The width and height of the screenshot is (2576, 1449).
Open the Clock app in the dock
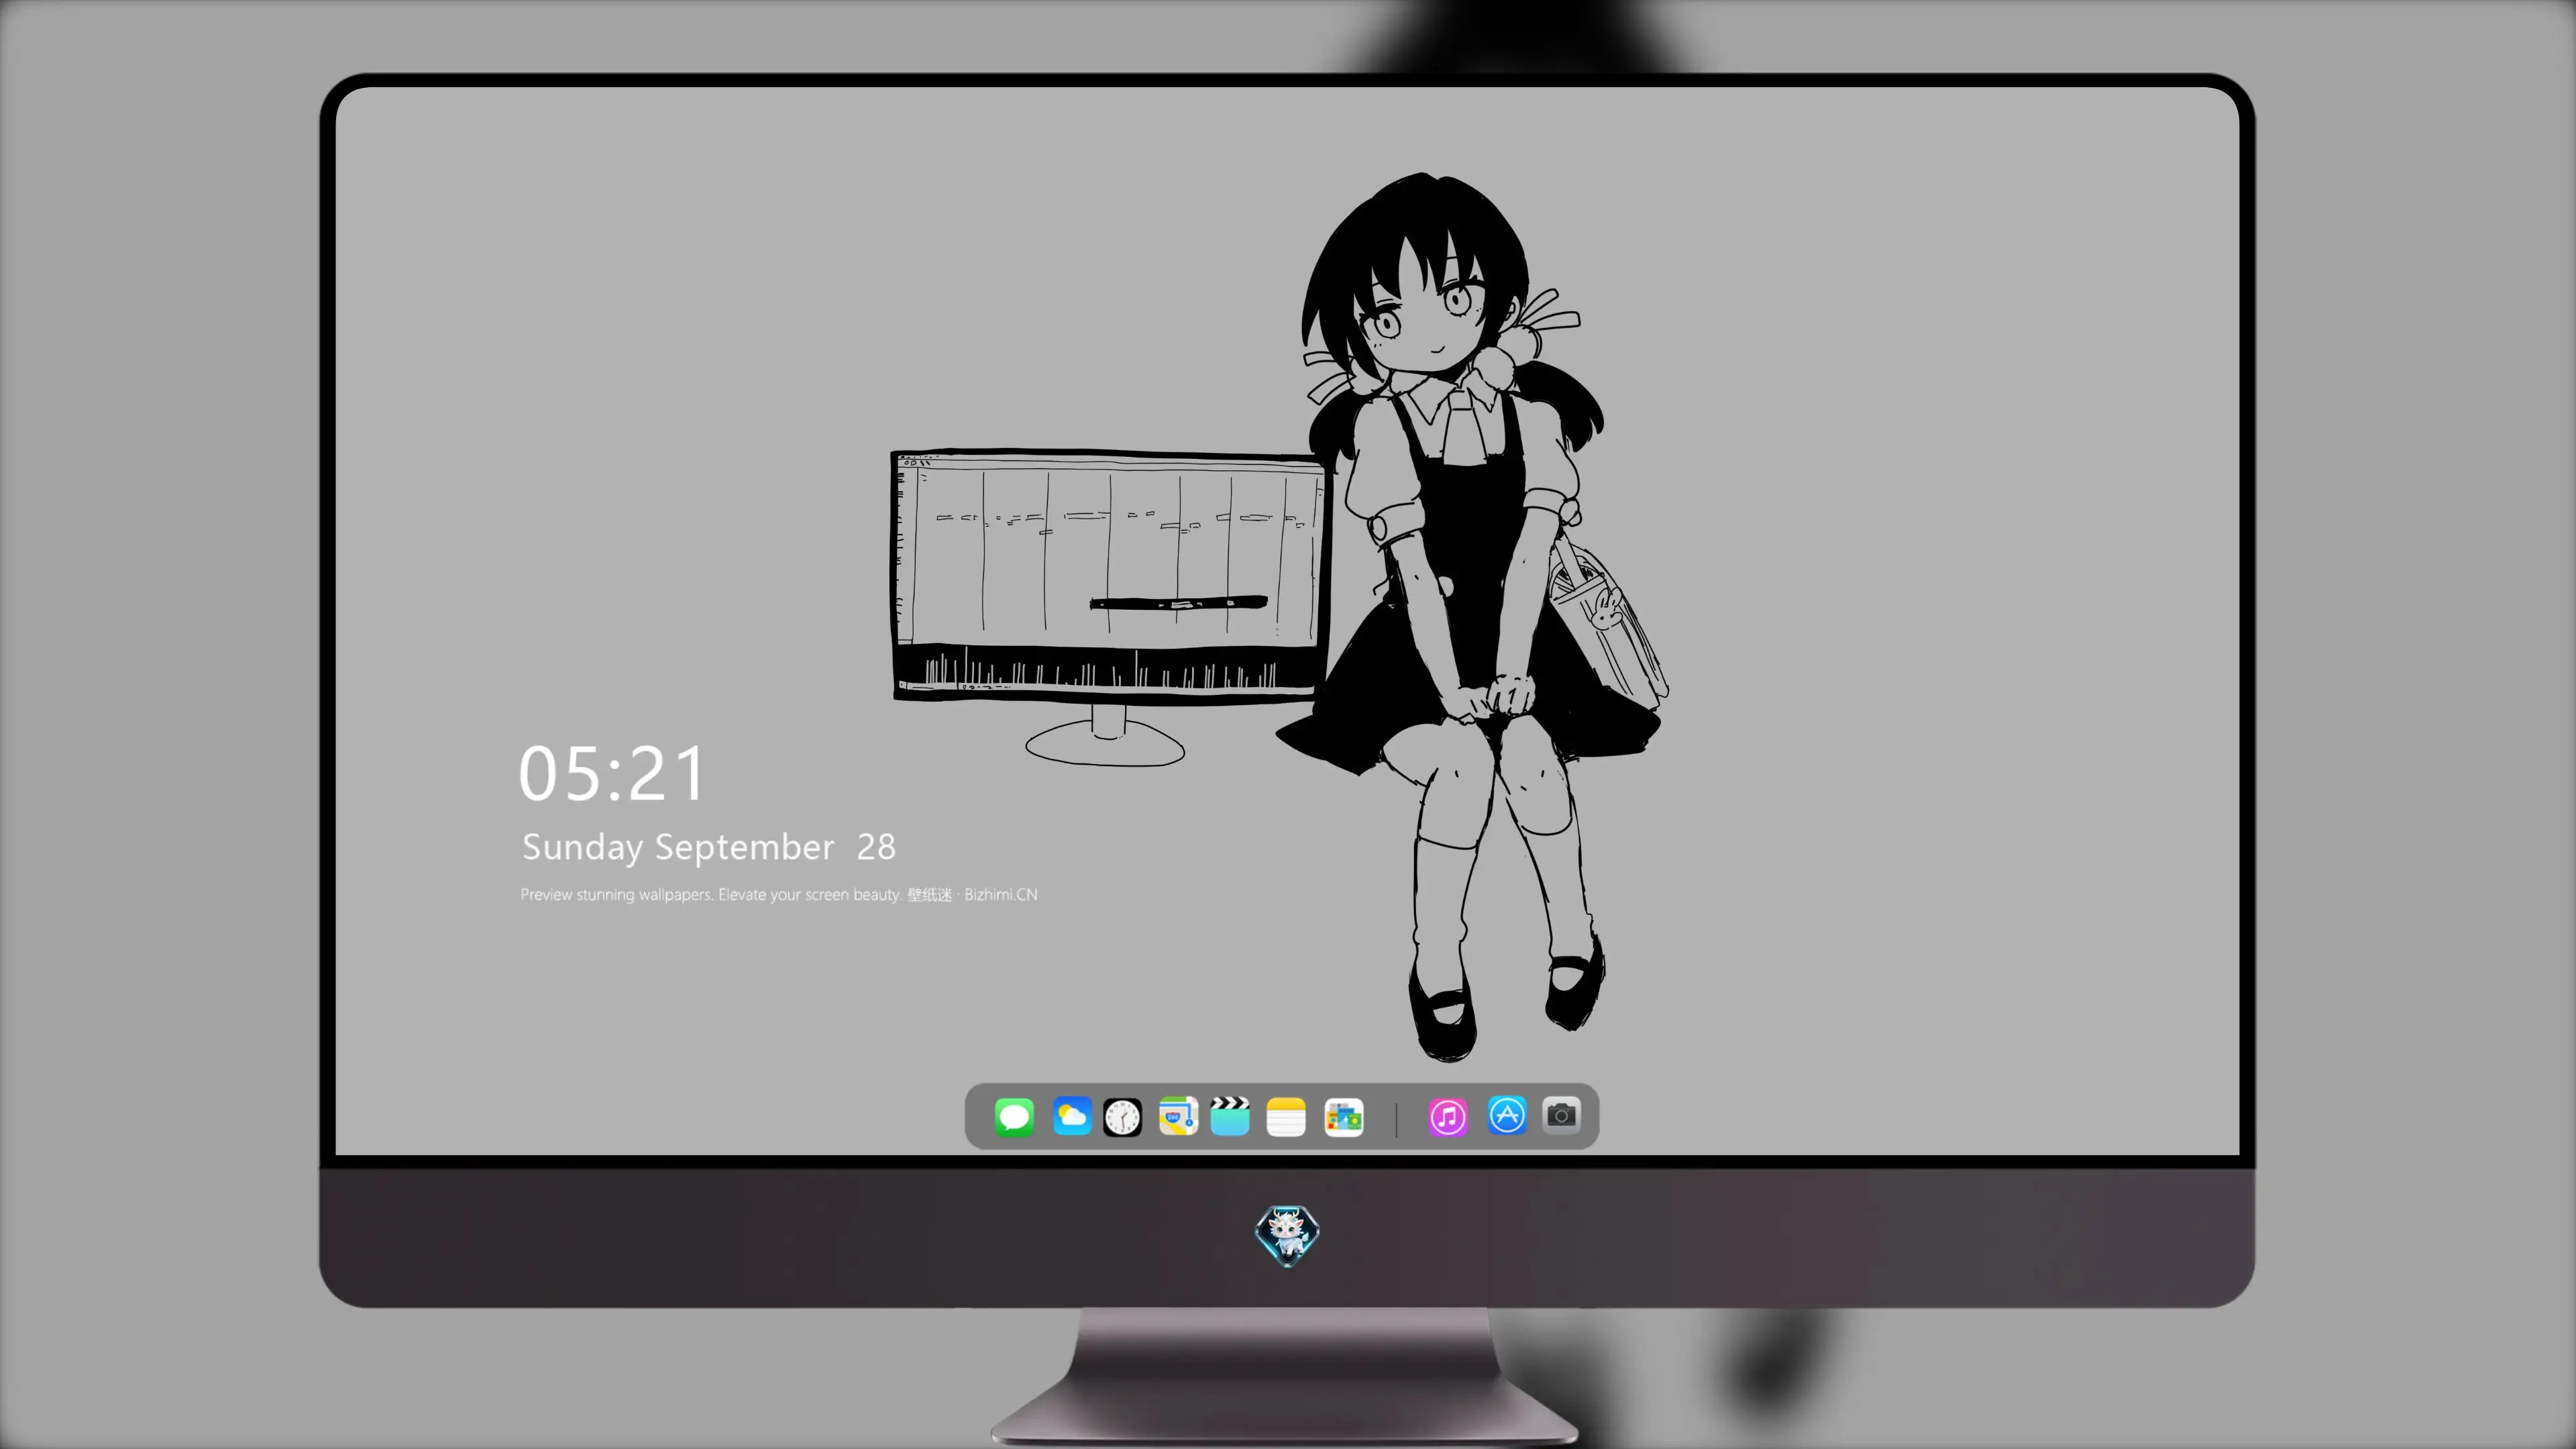[x=1122, y=1116]
